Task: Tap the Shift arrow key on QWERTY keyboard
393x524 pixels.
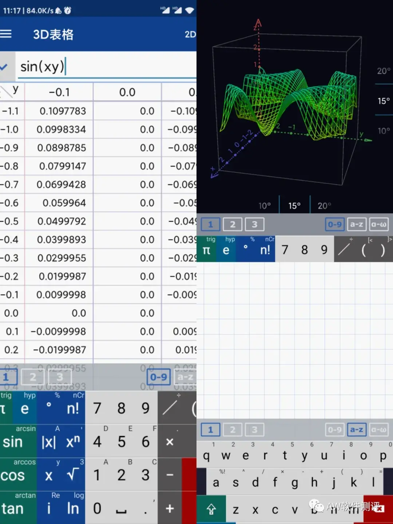Action: click(211, 509)
